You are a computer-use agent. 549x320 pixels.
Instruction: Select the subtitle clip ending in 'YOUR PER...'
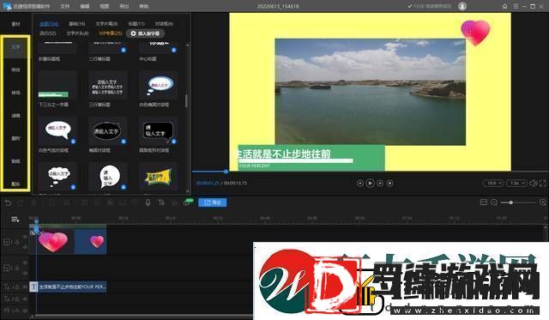pyautogui.click(x=68, y=287)
